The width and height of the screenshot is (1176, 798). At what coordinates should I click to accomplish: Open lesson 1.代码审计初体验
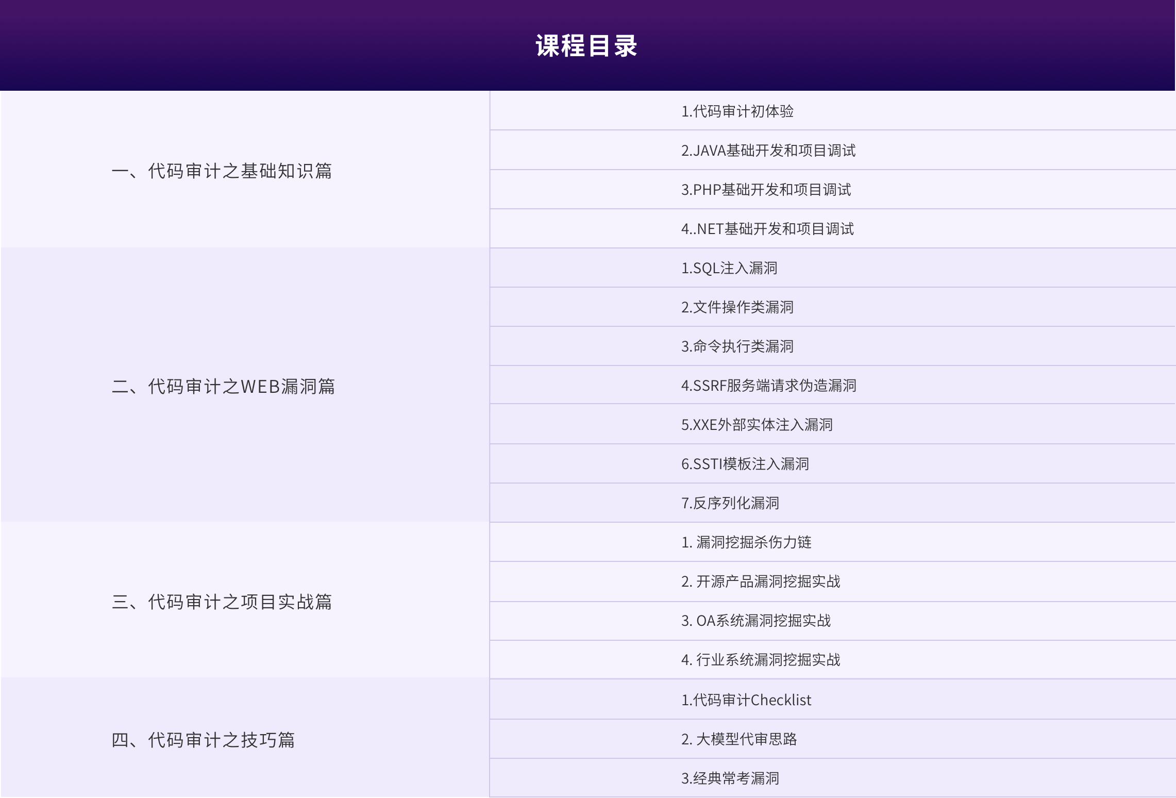coord(737,111)
